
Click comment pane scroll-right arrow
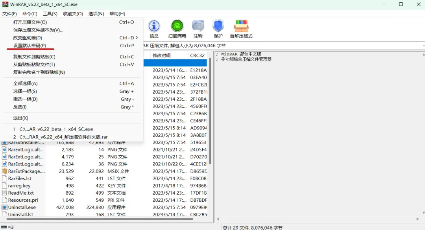click(418, 219)
